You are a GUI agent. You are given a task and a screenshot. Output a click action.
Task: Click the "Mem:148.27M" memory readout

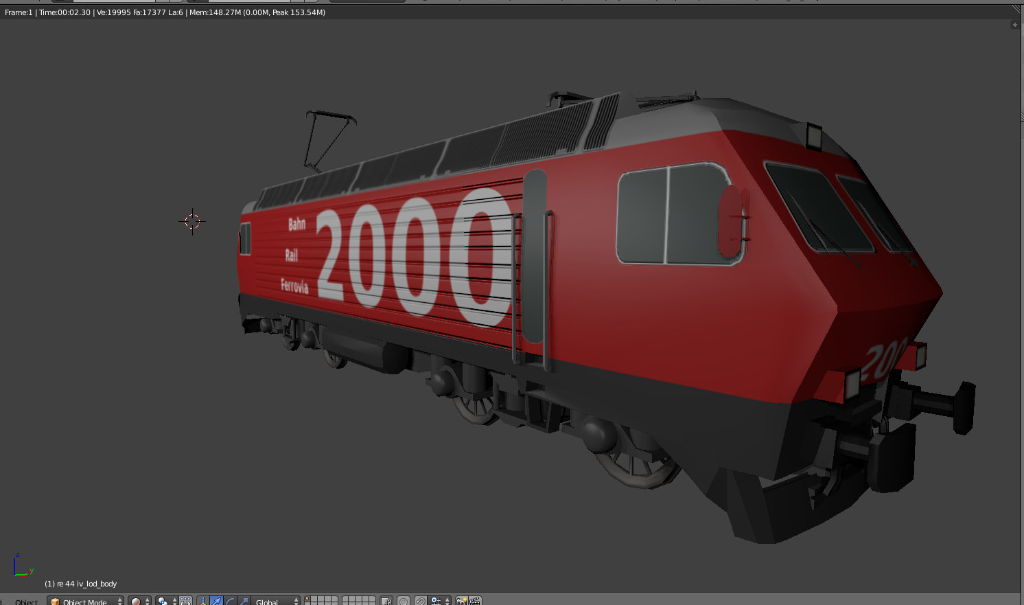(x=215, y=12)
